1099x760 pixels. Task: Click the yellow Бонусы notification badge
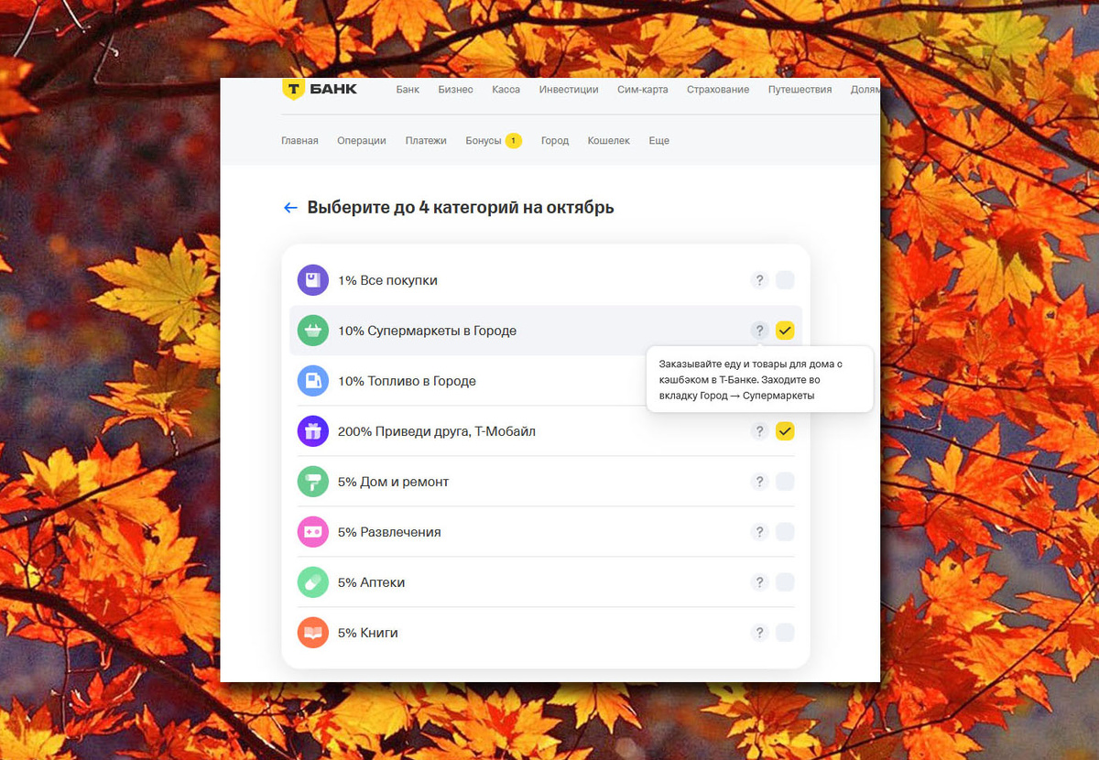(x=514, y=141)
